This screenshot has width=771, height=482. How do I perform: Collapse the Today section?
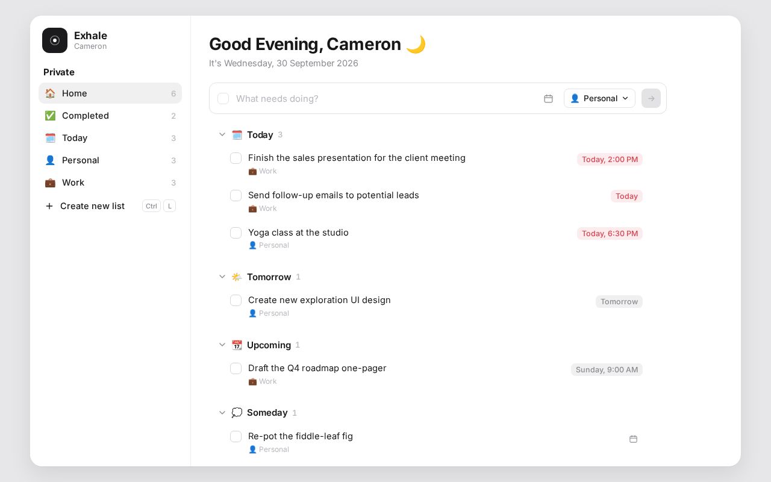coord(222,135)
